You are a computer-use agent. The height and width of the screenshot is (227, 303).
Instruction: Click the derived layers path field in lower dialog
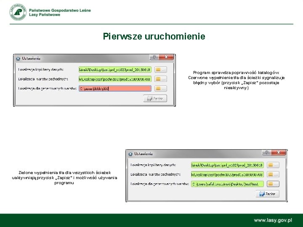[x=227, y=174]
